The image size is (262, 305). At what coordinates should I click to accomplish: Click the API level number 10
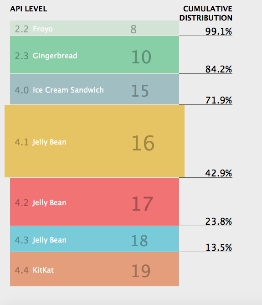141,57
